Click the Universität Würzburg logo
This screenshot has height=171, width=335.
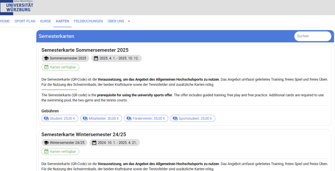[17, 7]
